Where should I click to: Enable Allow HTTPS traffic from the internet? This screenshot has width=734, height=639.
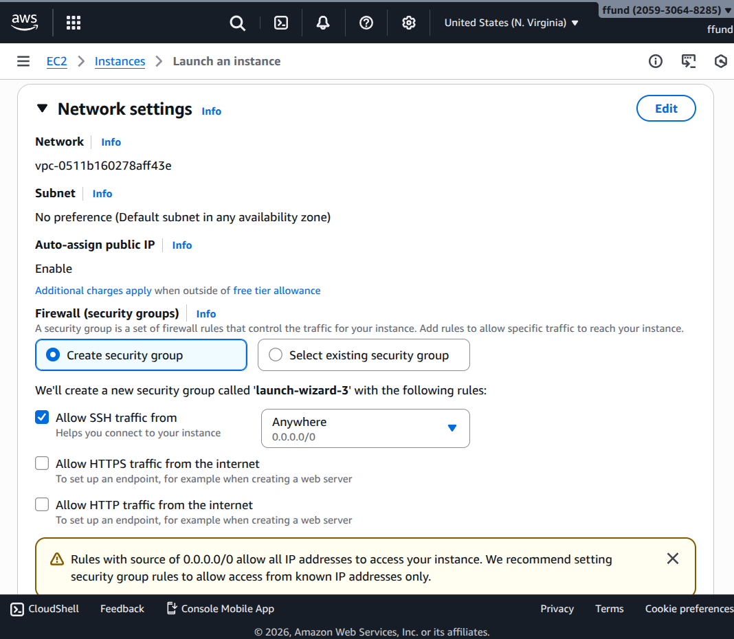tap(43, 464)
